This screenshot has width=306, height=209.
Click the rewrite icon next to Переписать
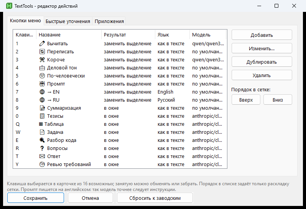pyautogui.click(x=42, y=52)
